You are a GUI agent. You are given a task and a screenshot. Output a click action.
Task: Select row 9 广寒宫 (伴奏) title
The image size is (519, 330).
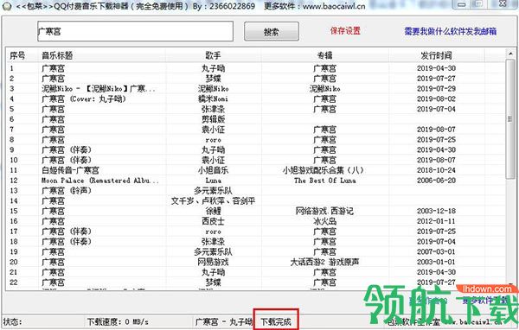(67, 149)
